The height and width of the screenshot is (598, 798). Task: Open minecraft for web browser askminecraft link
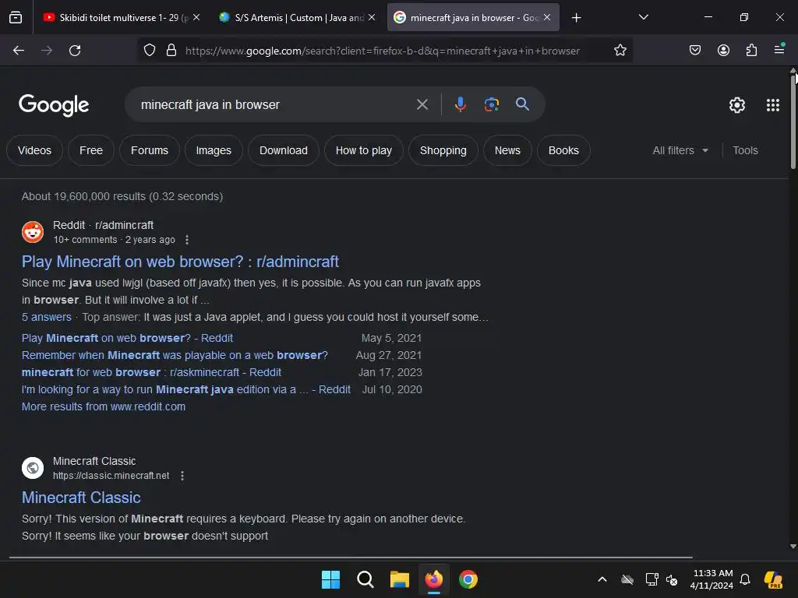pos(151,372)
